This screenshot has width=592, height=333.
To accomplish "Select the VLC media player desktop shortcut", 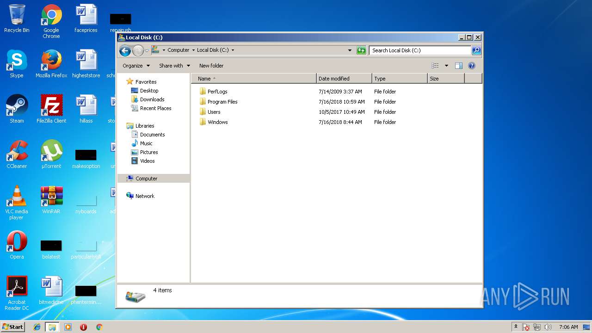I will [x=17, y=203].
